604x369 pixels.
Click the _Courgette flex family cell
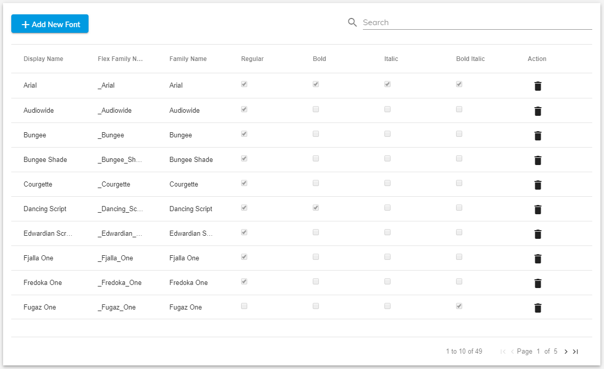click(x=114, y=184)
